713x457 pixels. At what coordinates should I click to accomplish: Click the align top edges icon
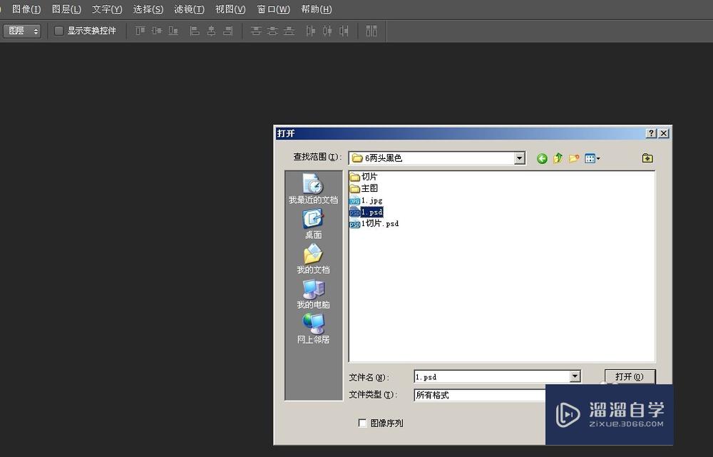click(x=140, y=31)
